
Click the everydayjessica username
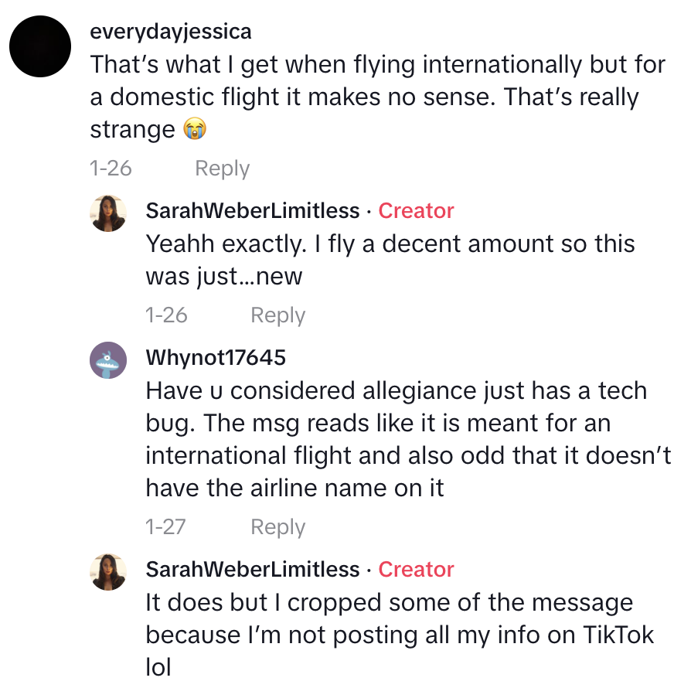click(171, 32)
